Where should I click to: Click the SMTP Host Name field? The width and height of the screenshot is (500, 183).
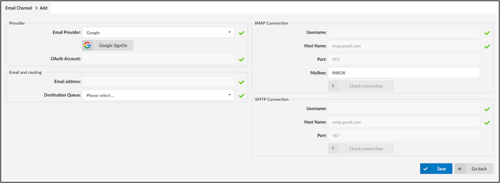tap(404, 122)
